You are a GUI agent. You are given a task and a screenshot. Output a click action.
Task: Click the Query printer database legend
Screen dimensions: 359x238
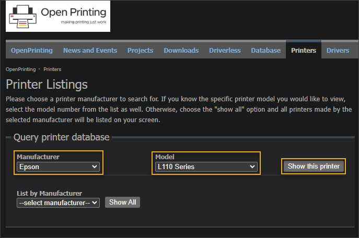tap(61, 137)
